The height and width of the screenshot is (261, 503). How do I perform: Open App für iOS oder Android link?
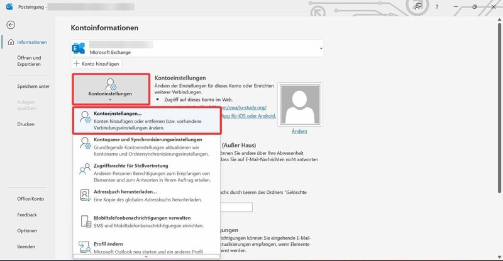pos(248,115)
